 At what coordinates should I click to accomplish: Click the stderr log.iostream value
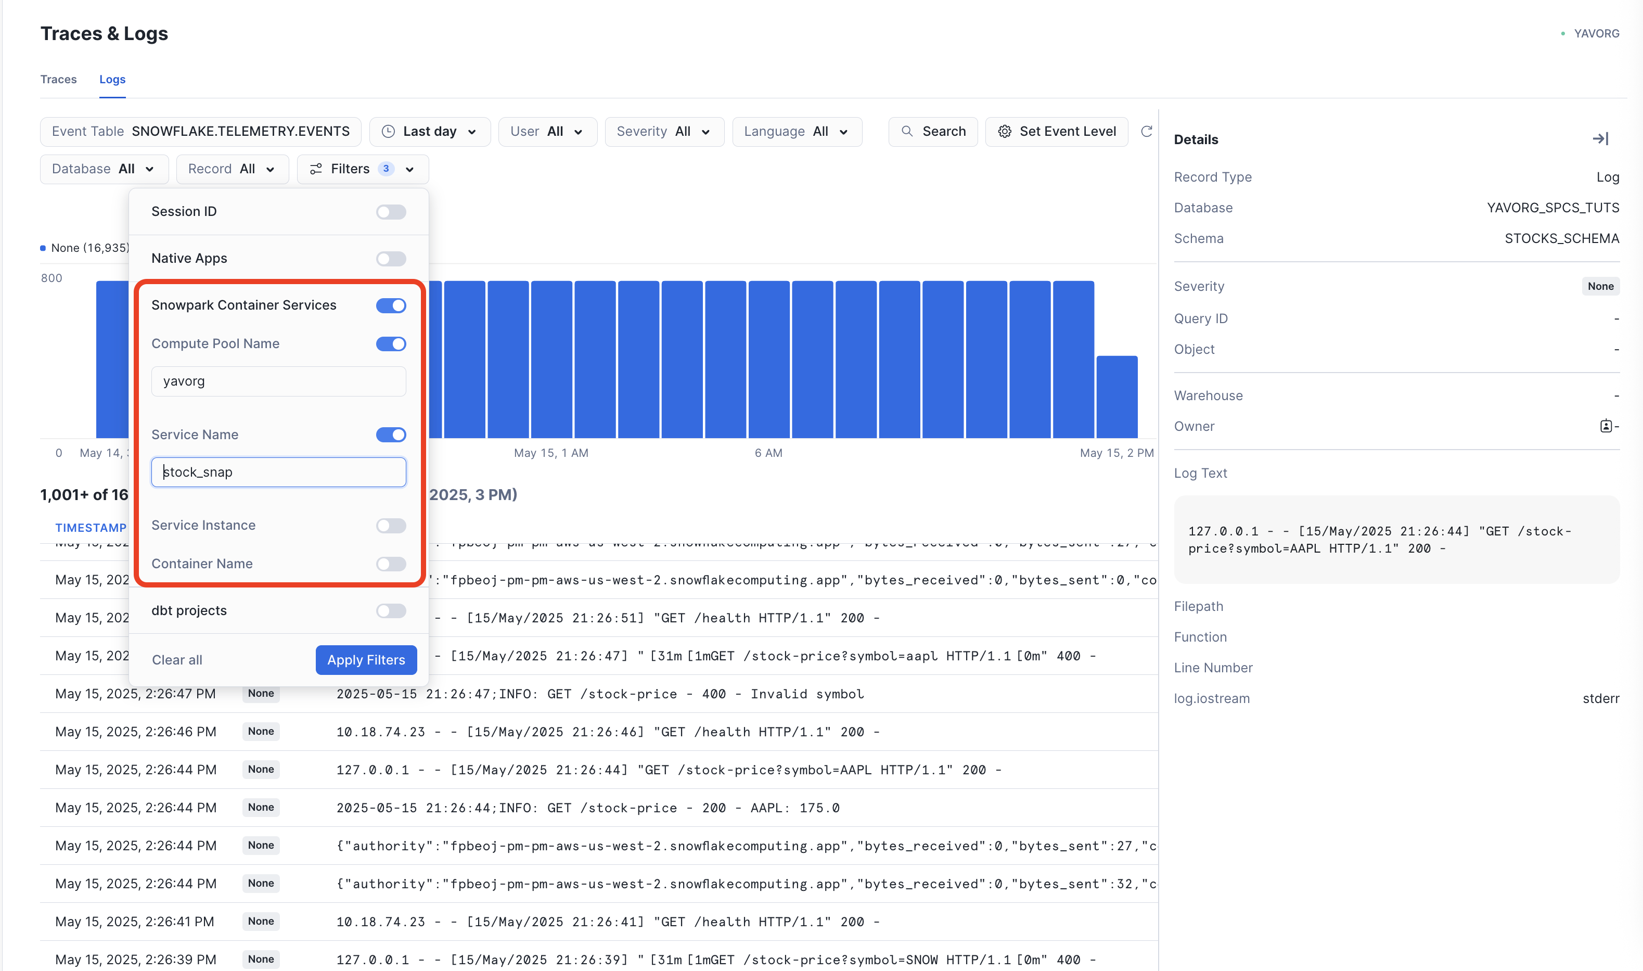1600,699
